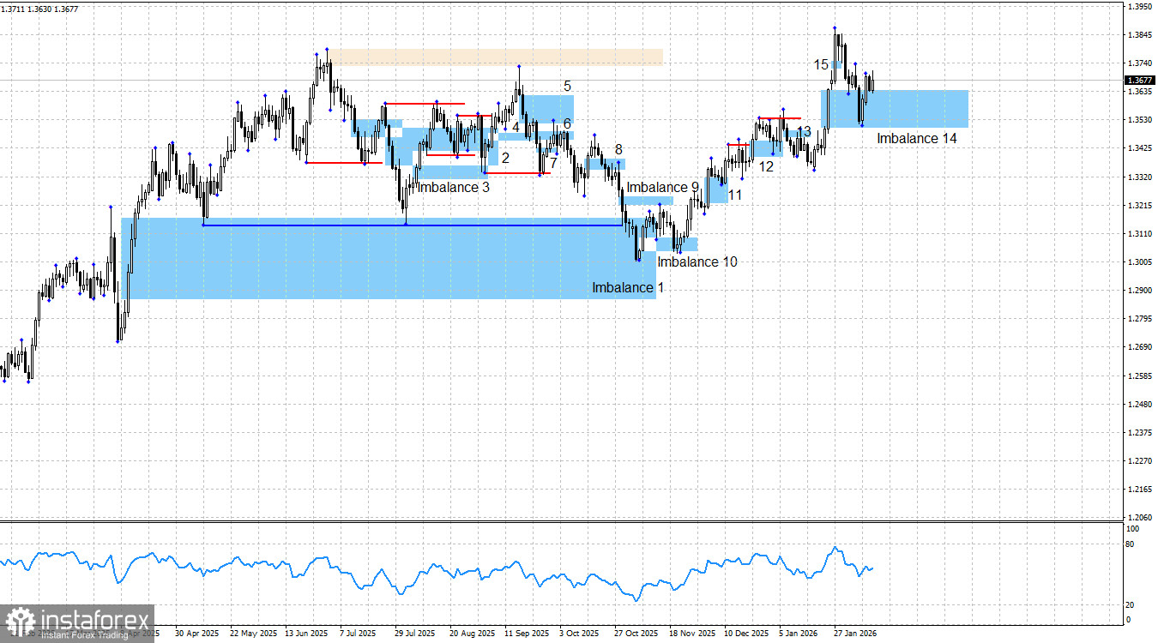Select the Imbalance 1 text label
This screenshot has width=1158, height=643.
pos(627,288)
